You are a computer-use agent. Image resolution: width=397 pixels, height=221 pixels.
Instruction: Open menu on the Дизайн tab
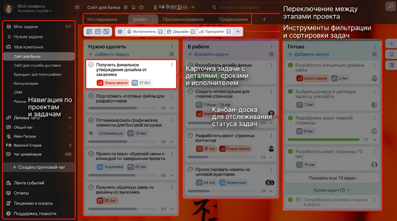pyautogui.click(x=153, y=20)
